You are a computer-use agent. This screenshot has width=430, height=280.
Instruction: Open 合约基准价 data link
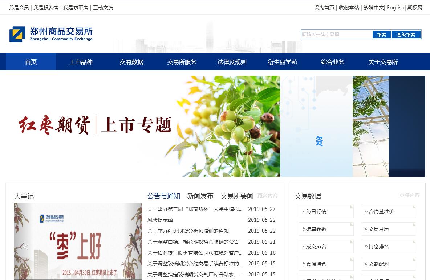[x=388, y=212]
